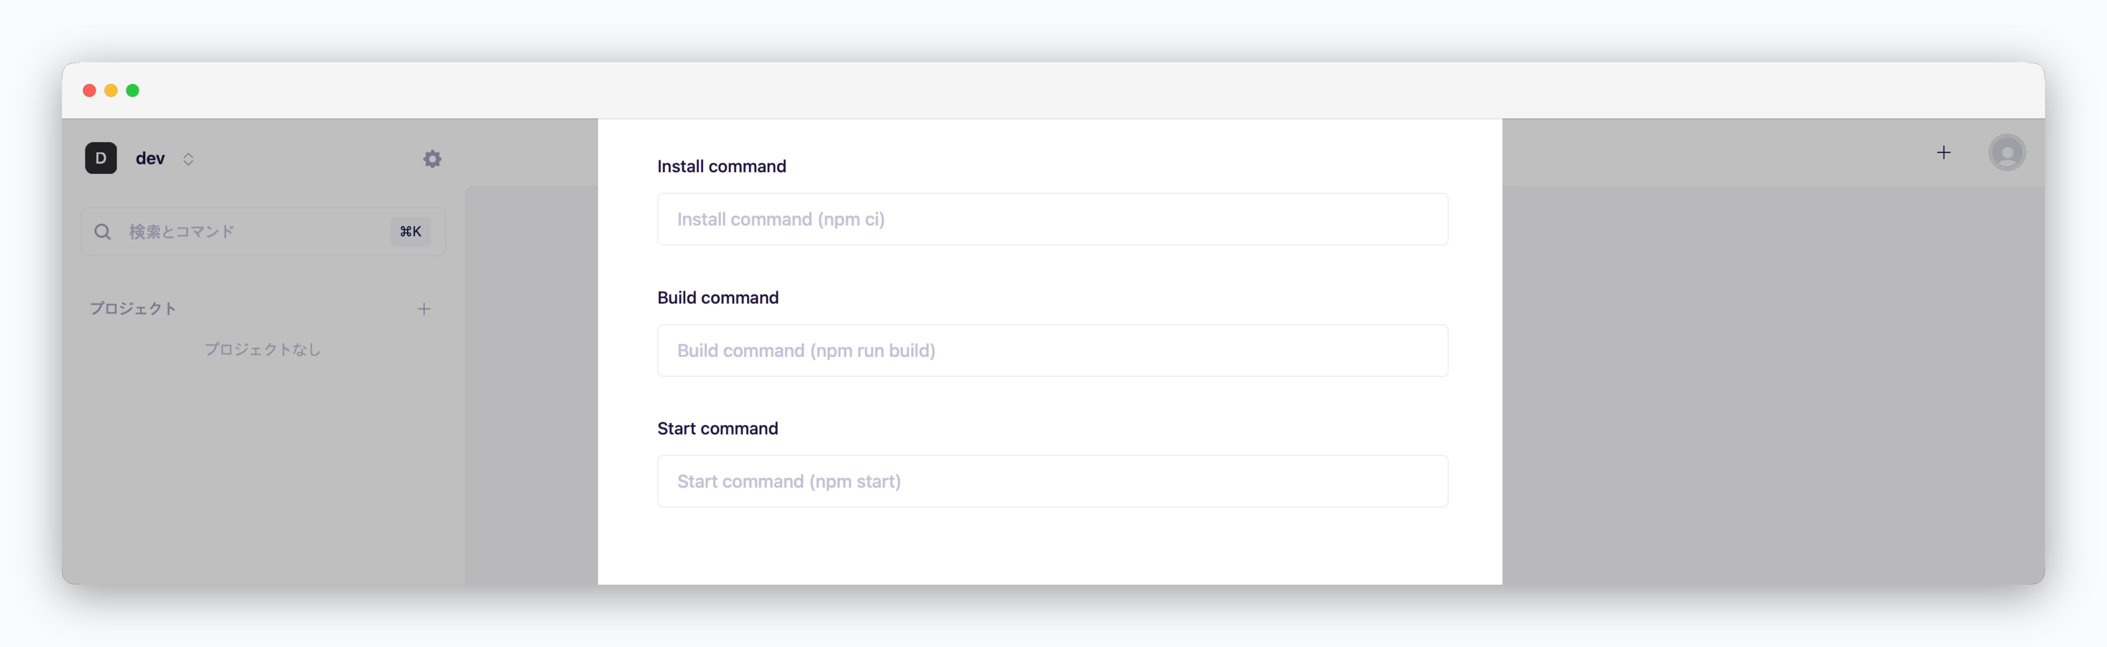This screenshot has width=2107, height=647.
Task: Open settings via the gear icon
Action: click(x=432, y=159)
